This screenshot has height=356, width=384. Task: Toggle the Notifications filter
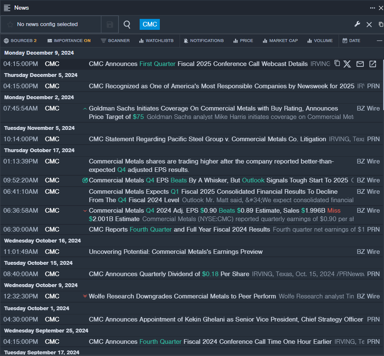[204, 41]
